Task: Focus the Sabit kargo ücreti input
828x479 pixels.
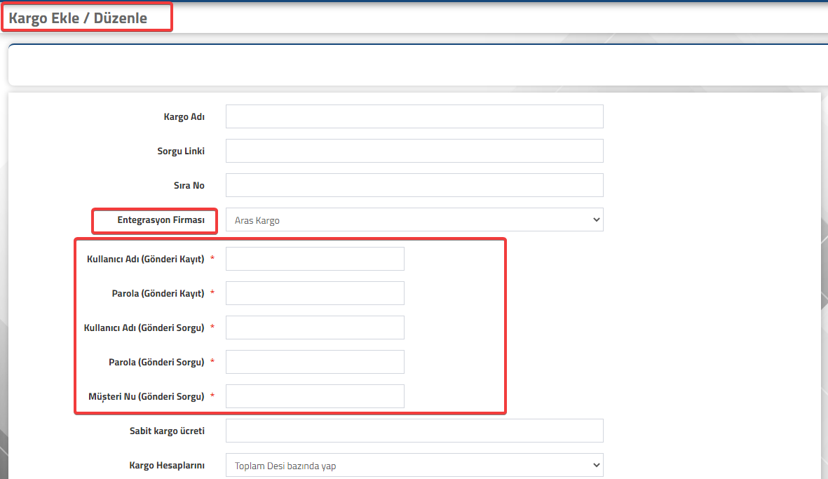Action: click(x=414, y=431)
